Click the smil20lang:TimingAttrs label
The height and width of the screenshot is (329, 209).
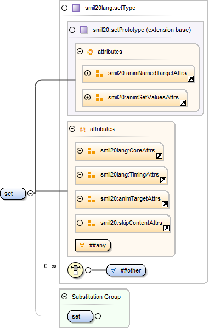[x=129, y=174]
